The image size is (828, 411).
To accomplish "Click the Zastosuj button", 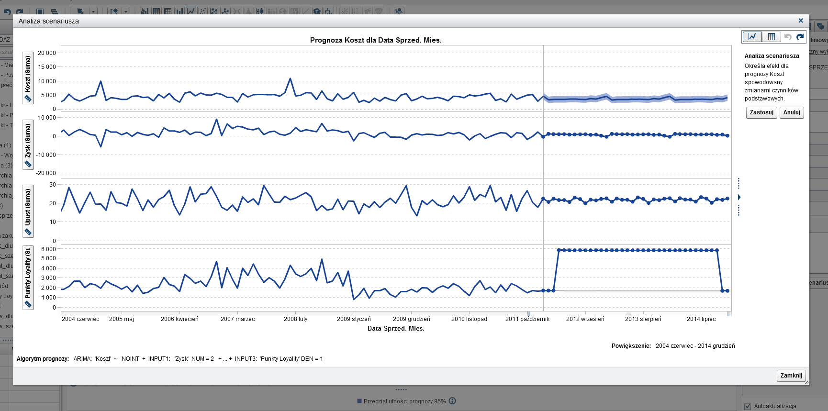I will (x=761, y=112).
